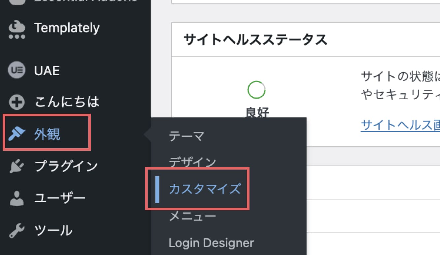Select the ユーザー person icon
This screenshot has width=440, height=255.
(16, 197)
